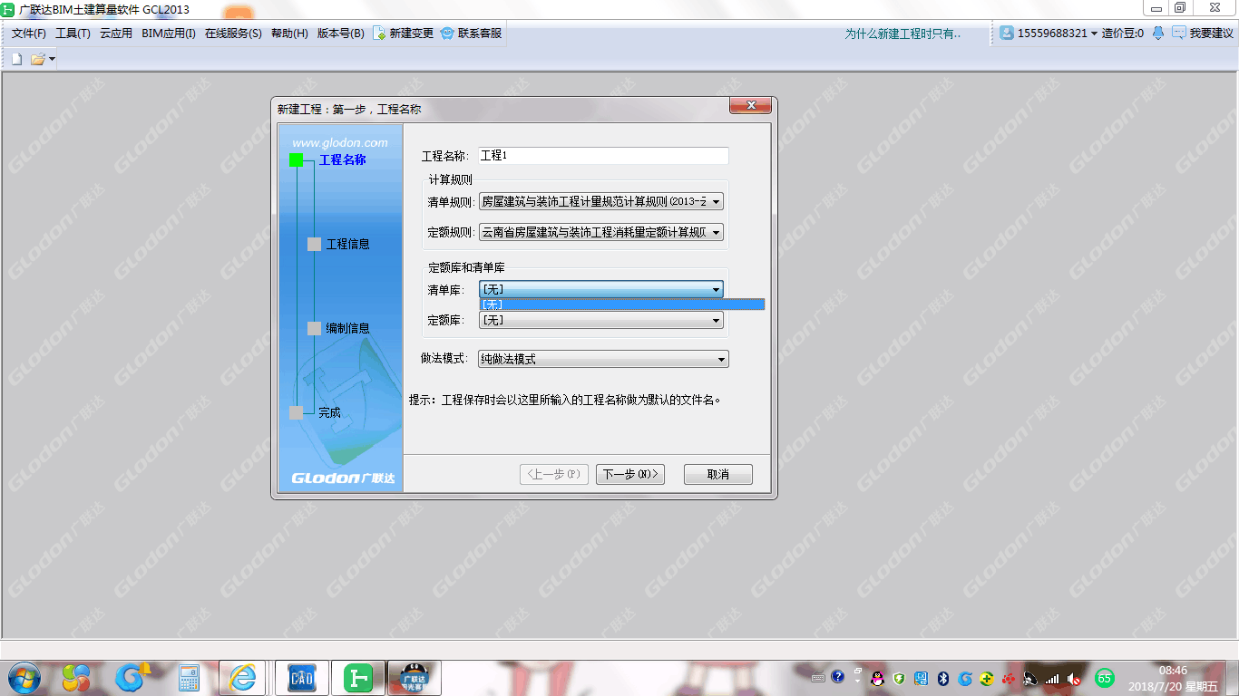Click the www.glodon.com link text
This screenshot has height=696, width=1239.
340,142
